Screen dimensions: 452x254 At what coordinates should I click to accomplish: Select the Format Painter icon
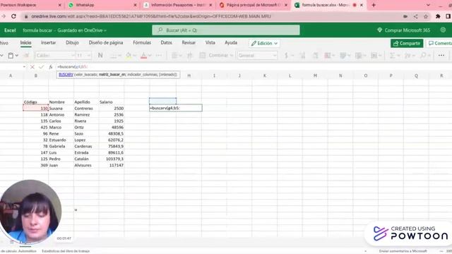(x=26, y=55)
